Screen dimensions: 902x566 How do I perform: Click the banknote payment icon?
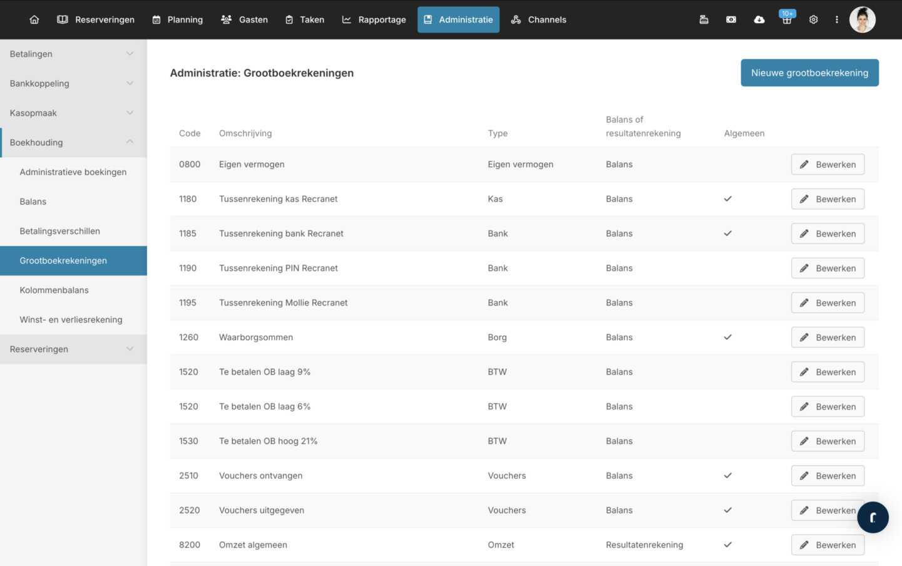tap(730, 19)
